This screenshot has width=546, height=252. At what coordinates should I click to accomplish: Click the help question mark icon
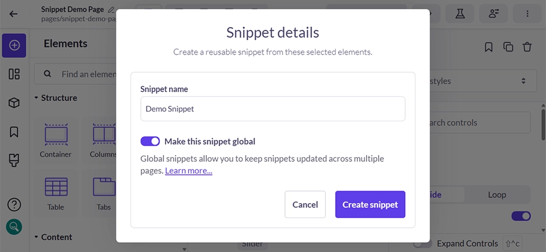pos(14,205)
